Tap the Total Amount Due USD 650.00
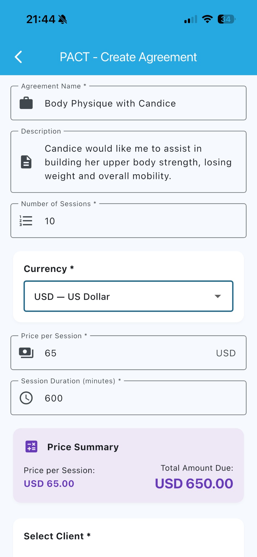Screen dimensions: 257x557 coord(194,484)
